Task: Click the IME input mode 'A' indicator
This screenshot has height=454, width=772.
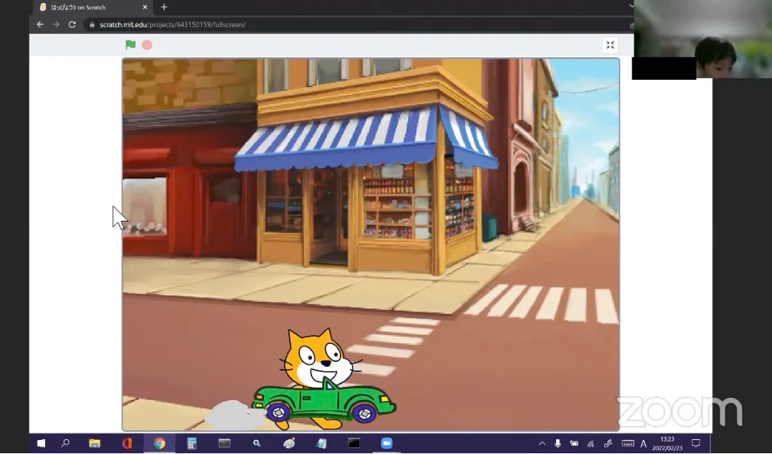Action: [x=643, y=444]
